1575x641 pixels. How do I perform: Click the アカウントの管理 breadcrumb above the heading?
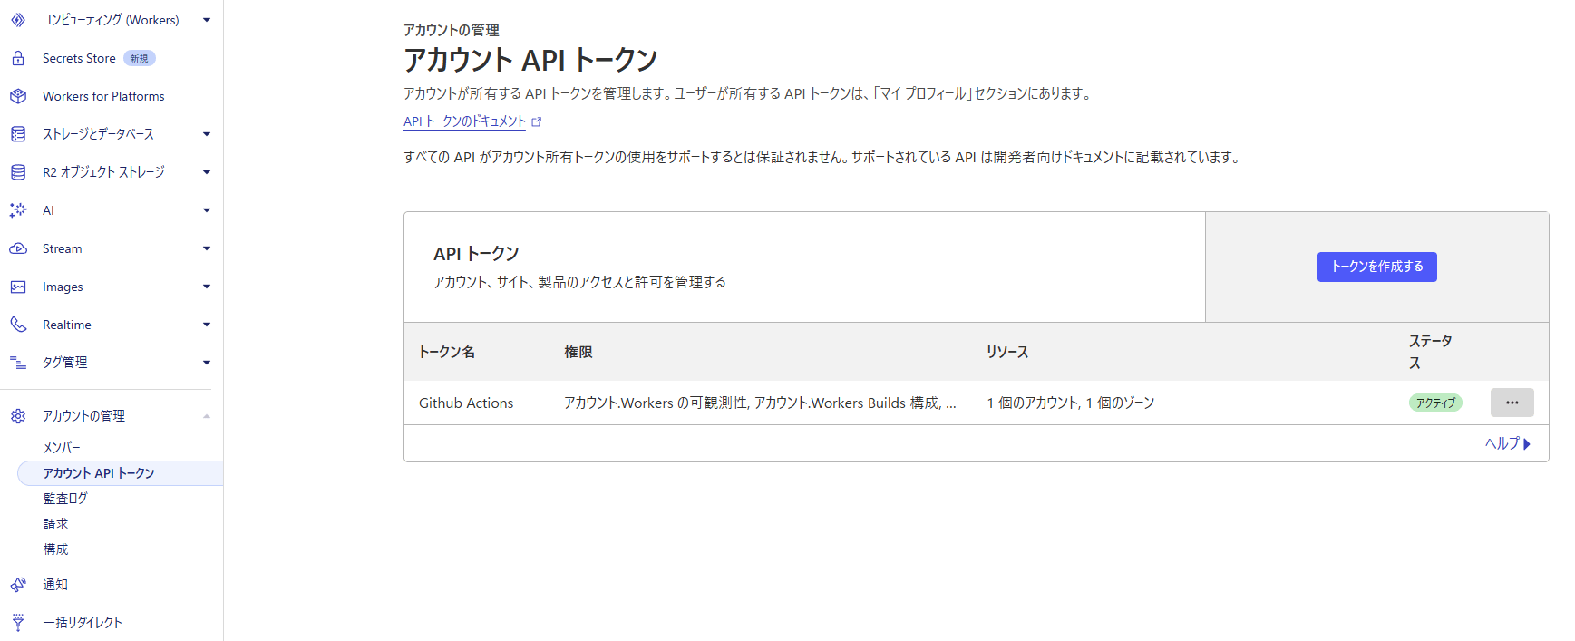(452, 30)
